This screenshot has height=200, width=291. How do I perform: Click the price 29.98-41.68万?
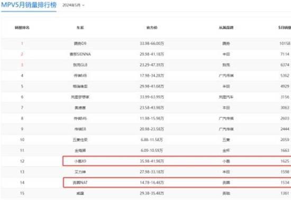coord(152,86)
